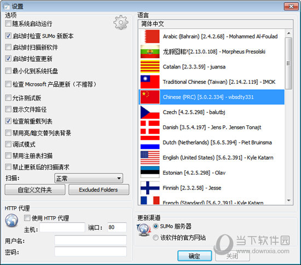
Task: Click 自定义文件夹 button
Action: pyautogui.click(x=35, y=190)
